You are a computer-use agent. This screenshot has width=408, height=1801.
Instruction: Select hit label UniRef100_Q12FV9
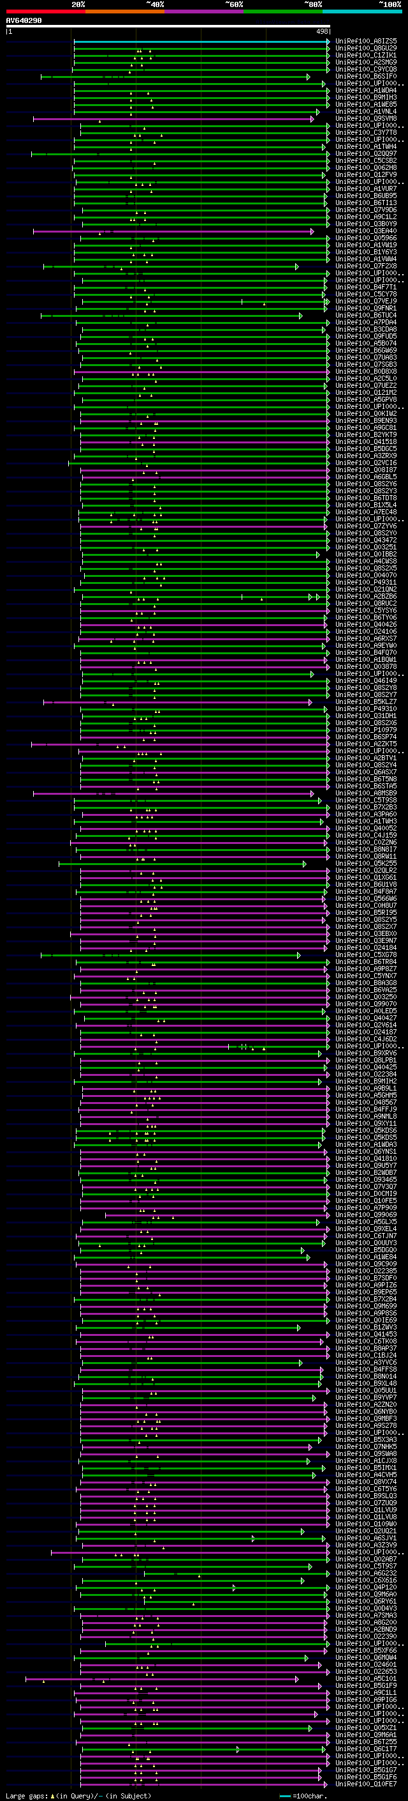(x=366, y=175)
